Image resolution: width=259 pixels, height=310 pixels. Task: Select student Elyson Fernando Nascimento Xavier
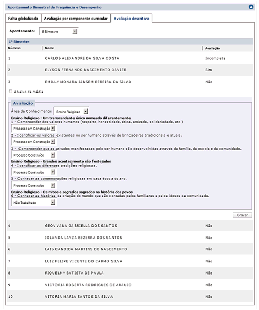click(x=86, y=70)
